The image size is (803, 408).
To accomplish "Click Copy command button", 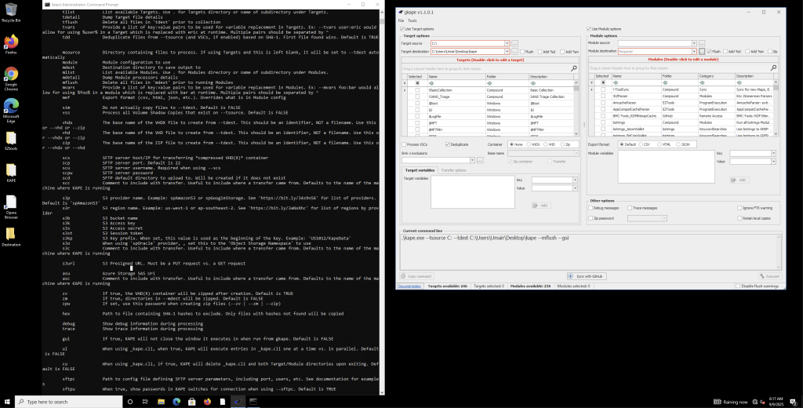I will click(x=418, y=276).
